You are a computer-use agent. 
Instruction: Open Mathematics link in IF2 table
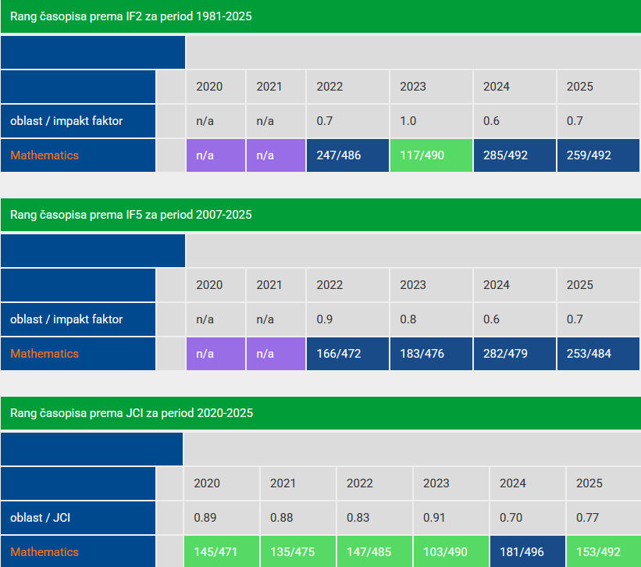pos(45,155)
